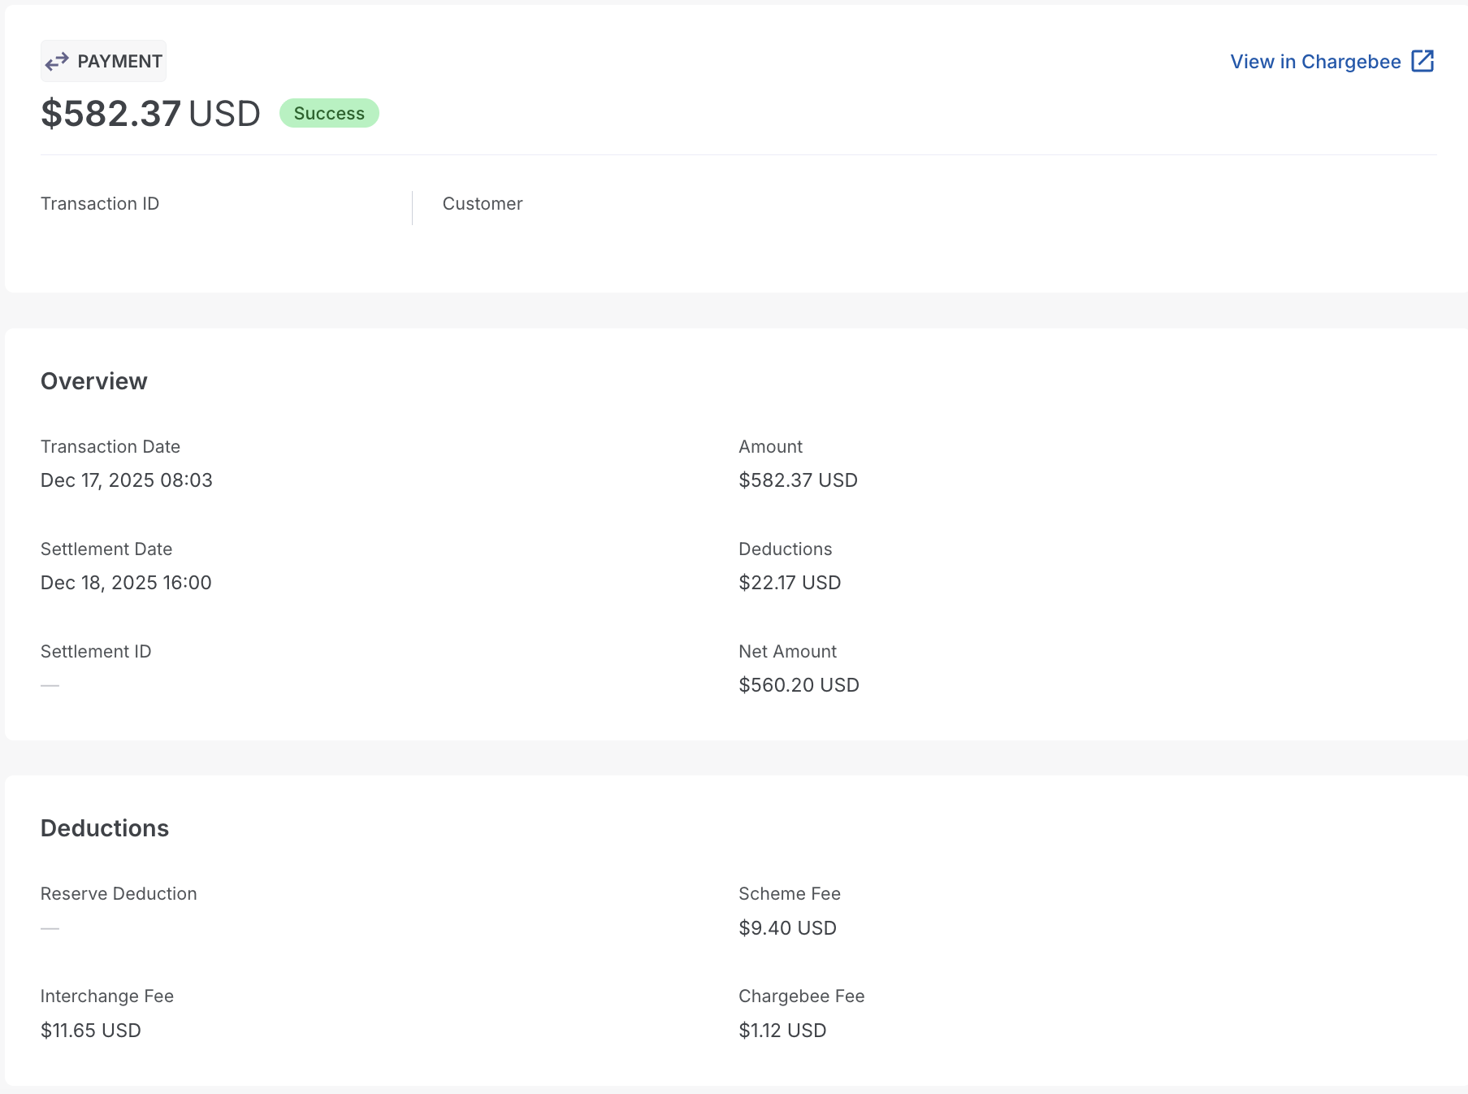Select the Transaction Date value Dec 17, 2025

(x=126, y=480)
